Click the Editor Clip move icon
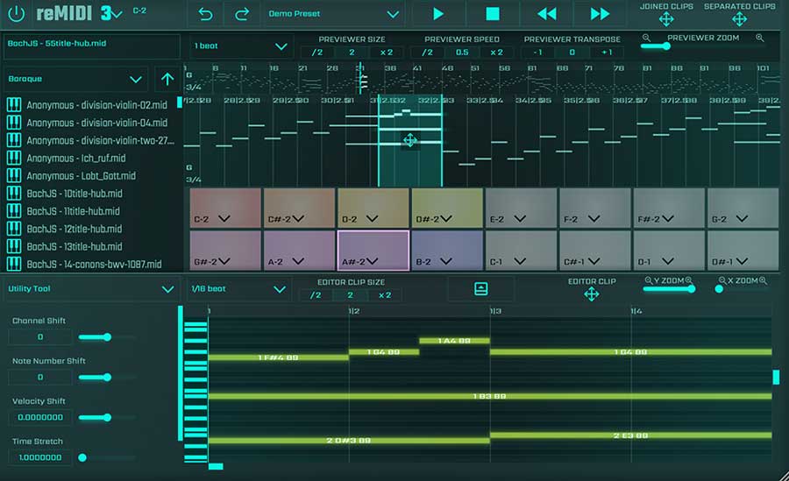This screenshot has height=481, width=789. pos(591,294)
